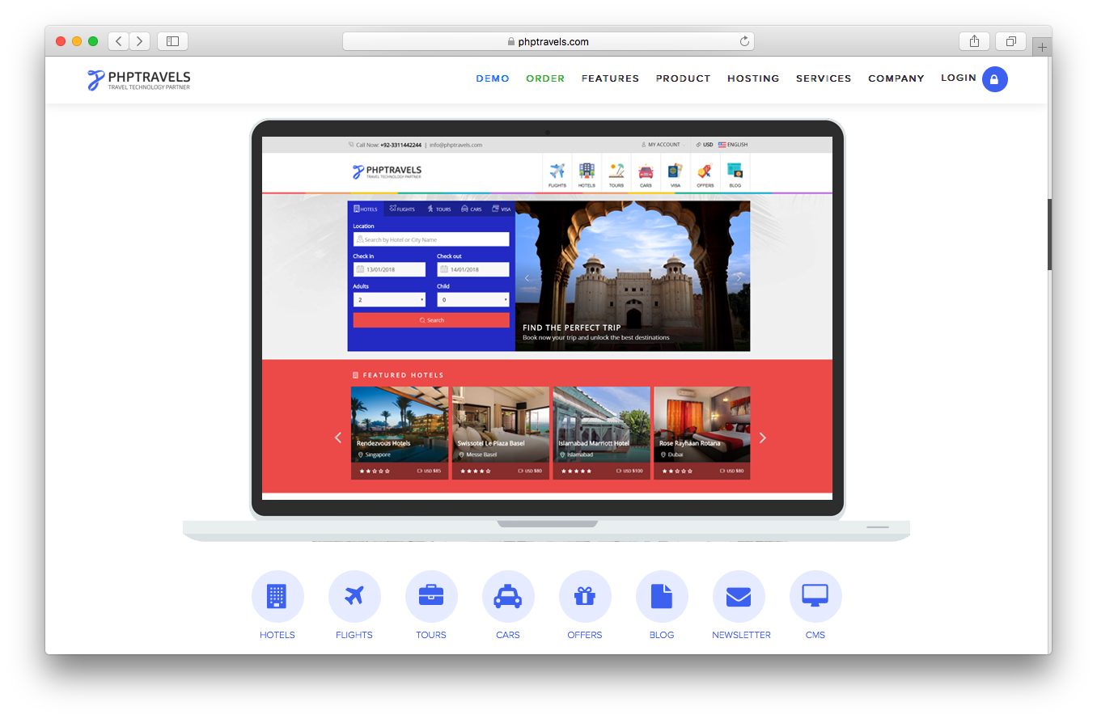Click the Offers price-tag icon
1097x719 pixels.
point(704,169)
